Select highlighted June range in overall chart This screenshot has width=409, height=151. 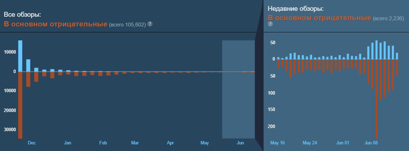point(238,89)
